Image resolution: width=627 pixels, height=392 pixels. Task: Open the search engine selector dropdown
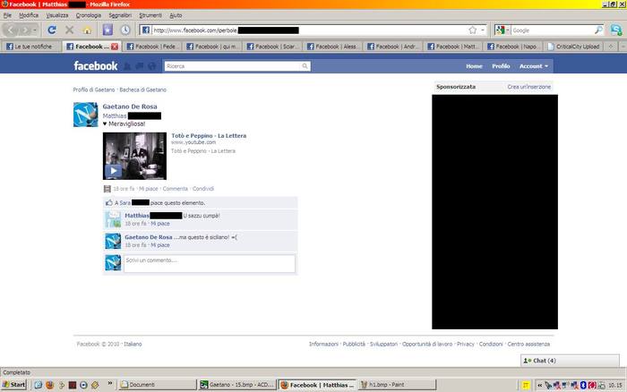[x=502, y=30]
